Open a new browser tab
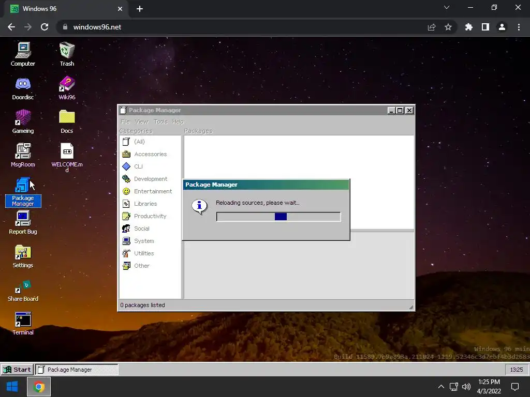 pos(140,9)
